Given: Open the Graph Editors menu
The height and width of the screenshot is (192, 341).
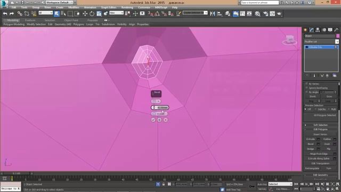Looking at the screenshot, I should coord(109,7).
